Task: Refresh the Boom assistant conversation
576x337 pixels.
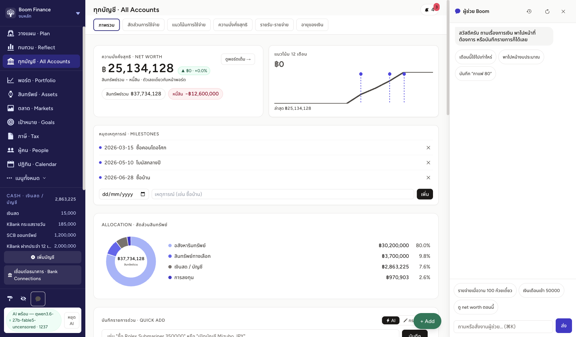Action: [x=547, y=11]
